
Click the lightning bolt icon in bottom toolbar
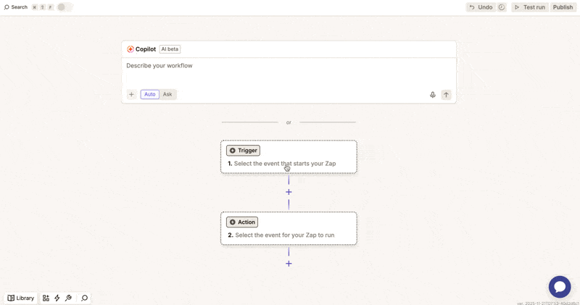click(x=57, y=298)
